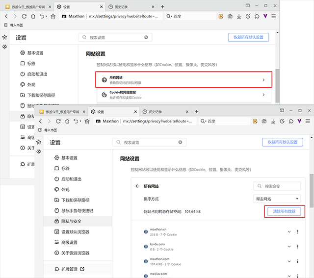Click screenshot camera icon in front window

(264, 121)
